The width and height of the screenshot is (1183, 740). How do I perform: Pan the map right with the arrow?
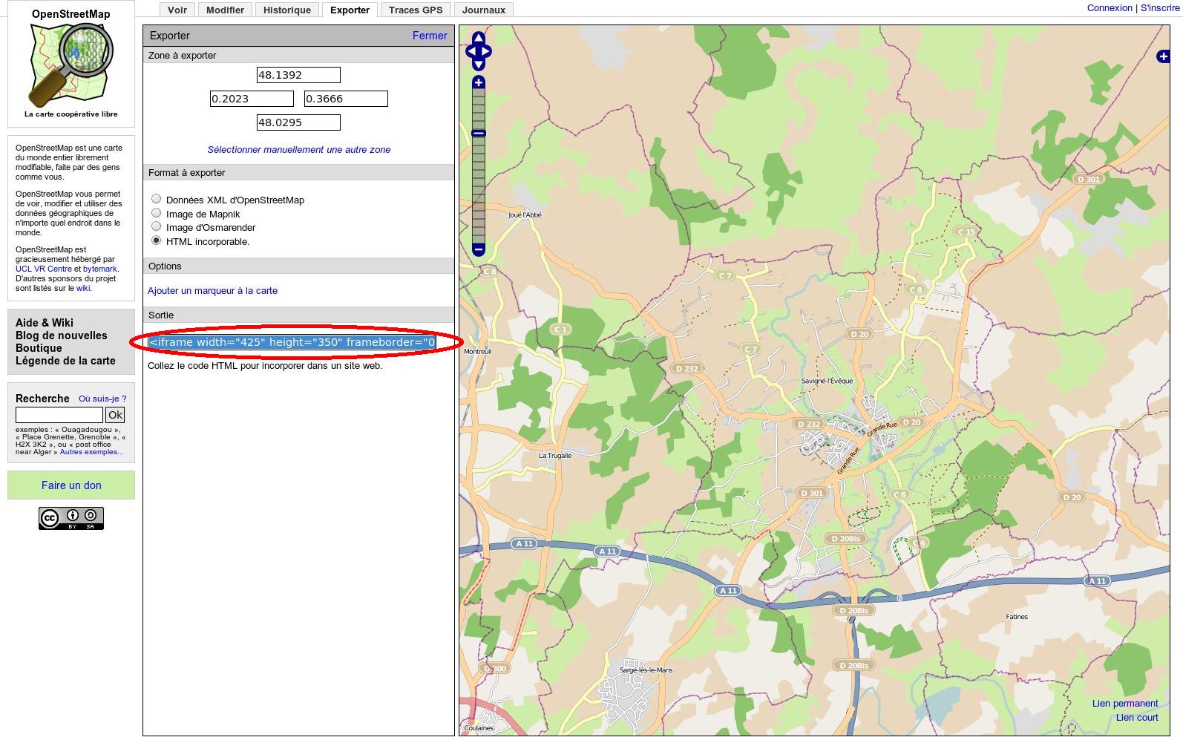point(485,51)
